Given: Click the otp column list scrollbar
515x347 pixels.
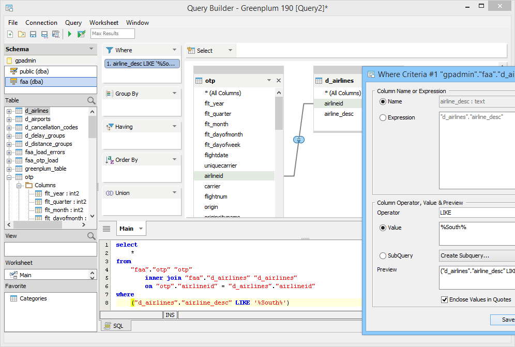Looking at the screenshot, I should [x=279, y=113].
